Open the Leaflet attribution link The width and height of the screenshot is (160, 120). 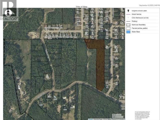point(91,119)
